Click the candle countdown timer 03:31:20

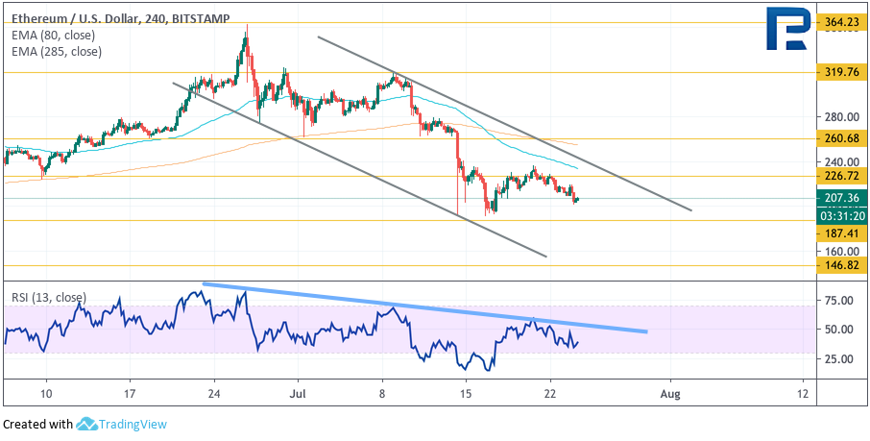tap(841, 215)
